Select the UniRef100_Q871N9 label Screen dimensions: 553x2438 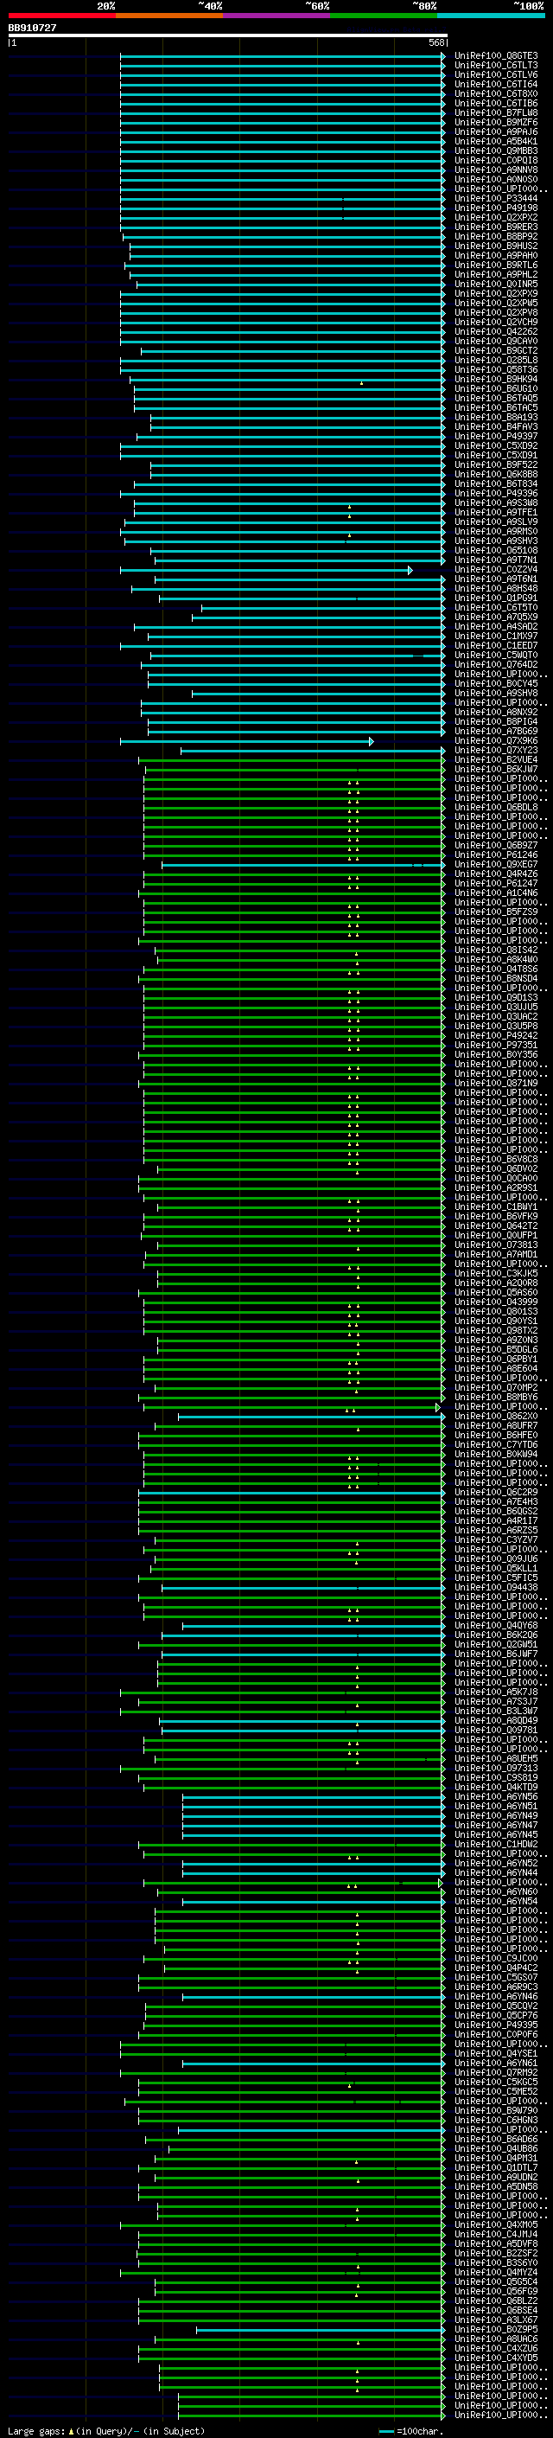tap(496, 1083)
